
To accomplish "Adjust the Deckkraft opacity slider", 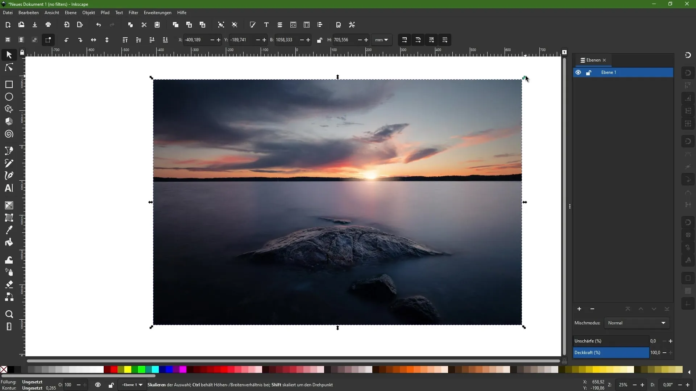I will tap(611, 353).
